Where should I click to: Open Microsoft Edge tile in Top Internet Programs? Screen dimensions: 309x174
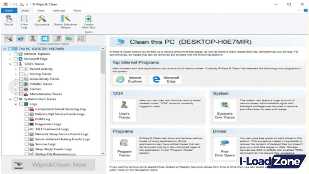[165, 79]
